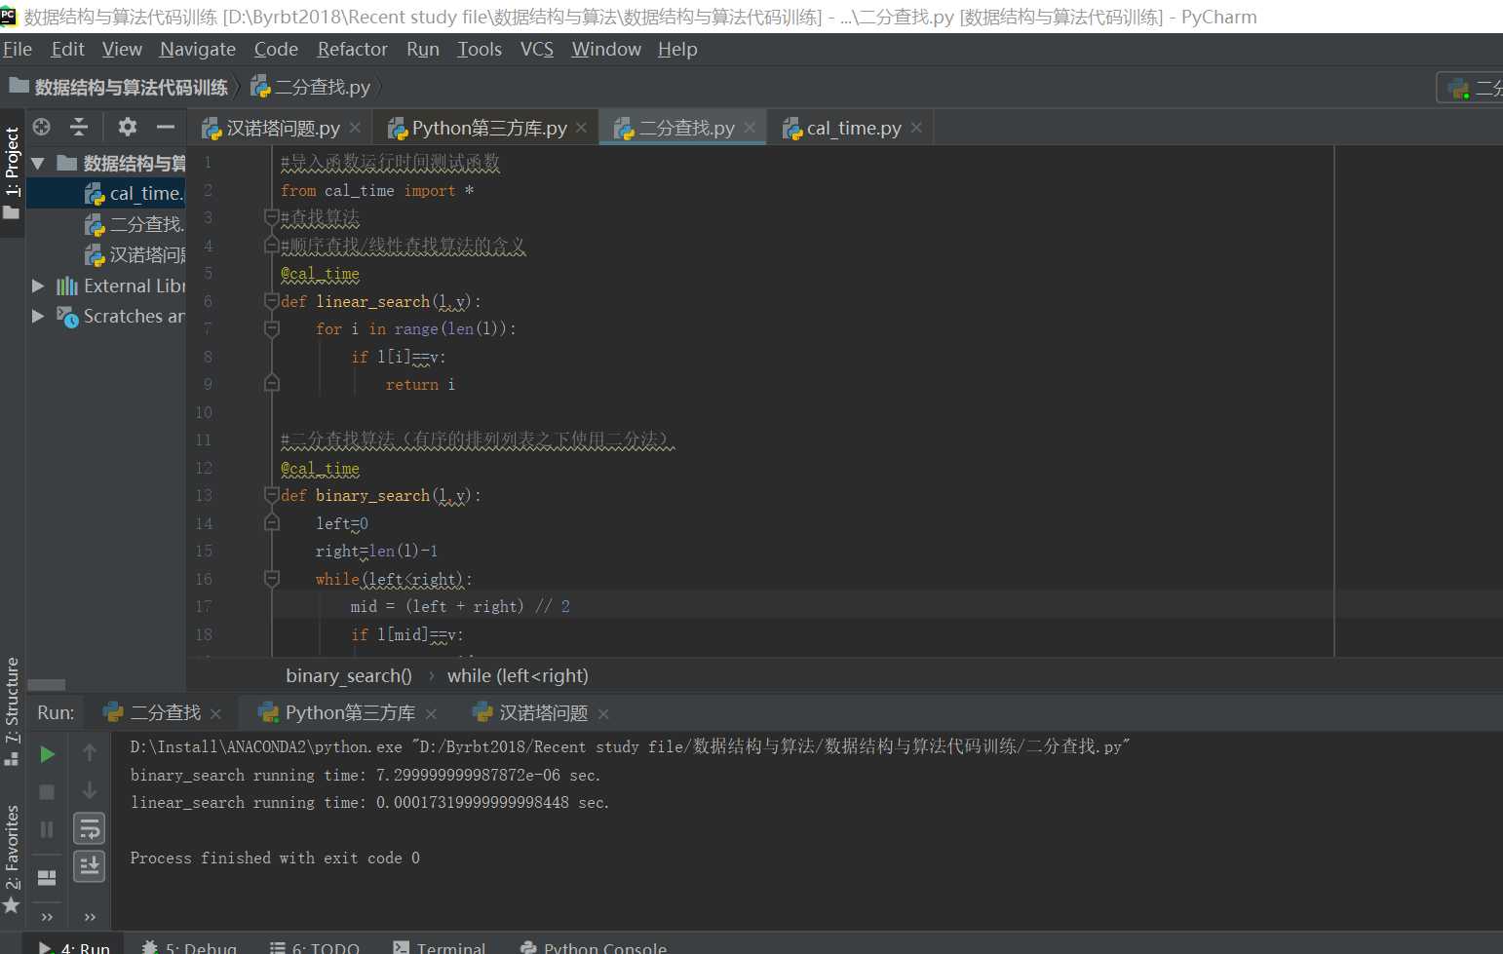This screenshot has width=1503, height=954.
Task: Click the stop process square icon
Action: 47,791
